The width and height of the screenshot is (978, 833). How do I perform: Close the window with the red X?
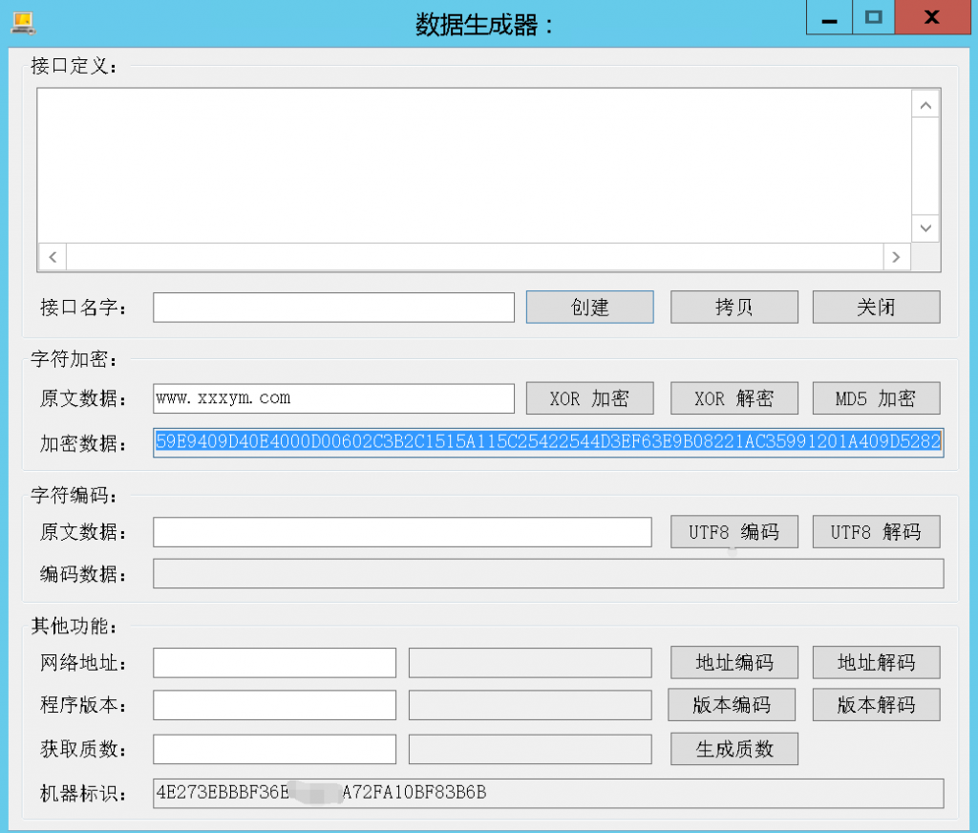click(x=932, y=17)
